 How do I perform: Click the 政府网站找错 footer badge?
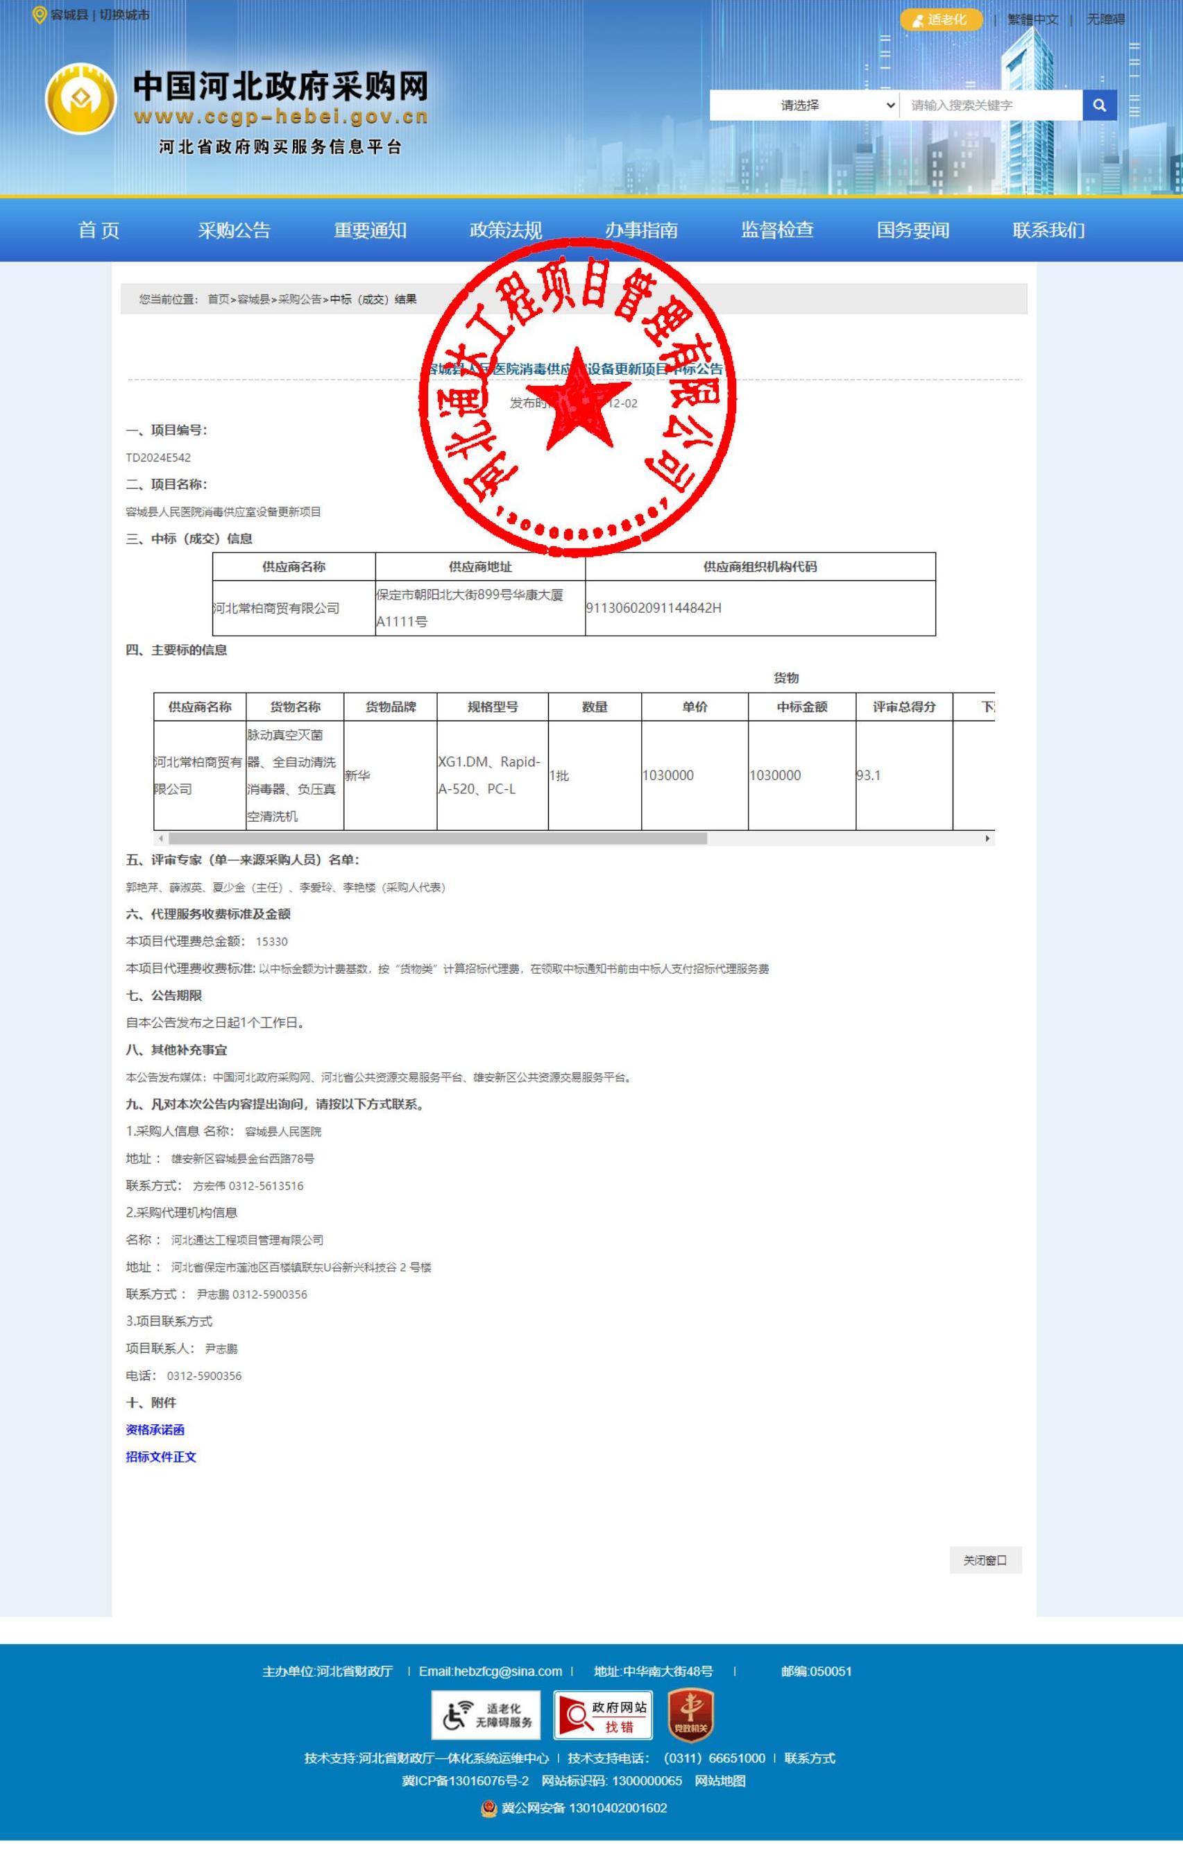pyautogui.click(x=603, y=1714)
